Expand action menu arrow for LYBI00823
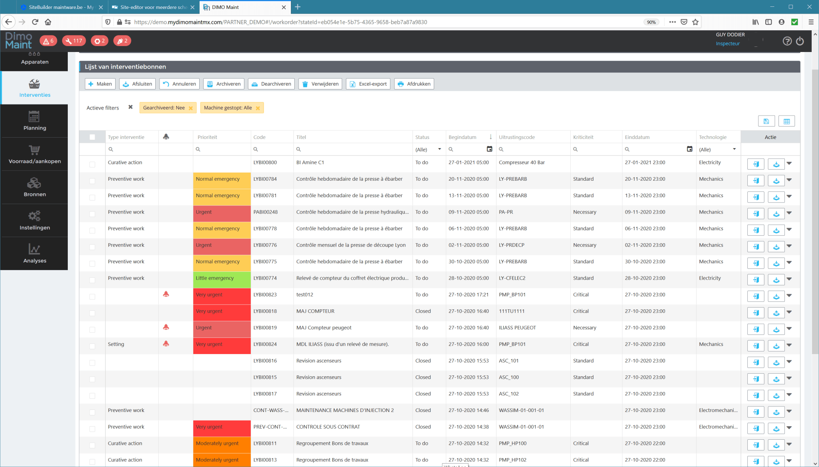819x467 pixels. 789,296
